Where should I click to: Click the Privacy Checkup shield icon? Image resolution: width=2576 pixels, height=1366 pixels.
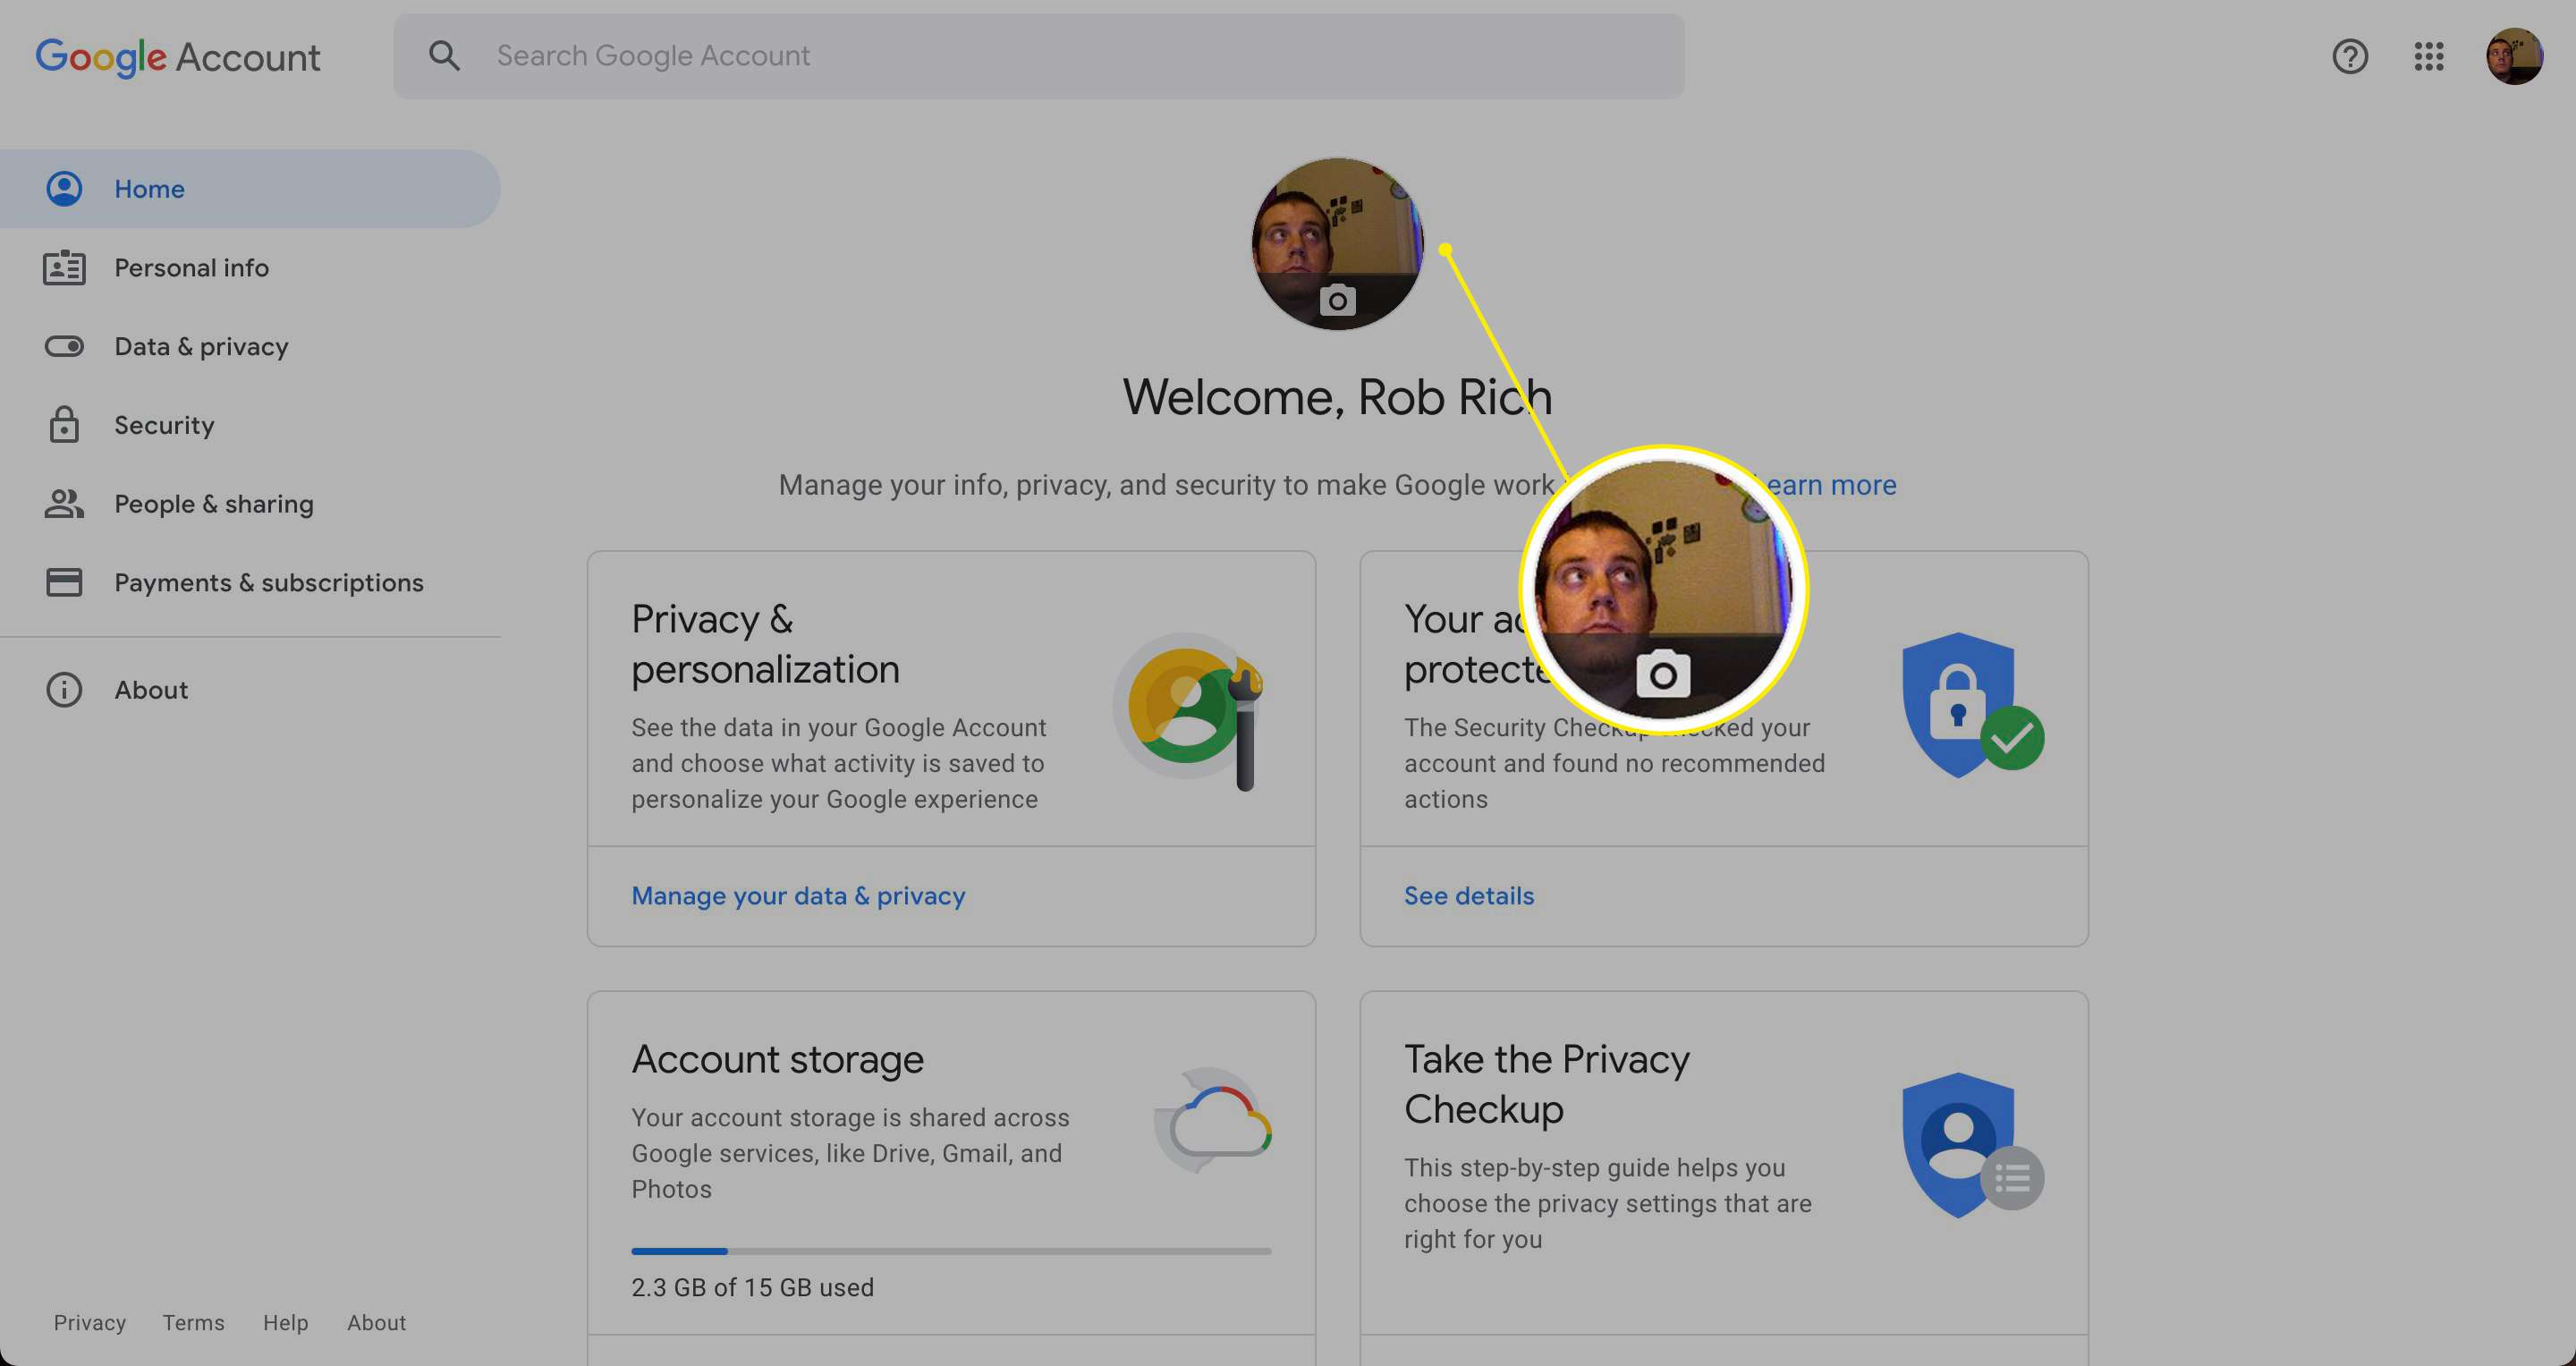(x=1971, y=1146)
